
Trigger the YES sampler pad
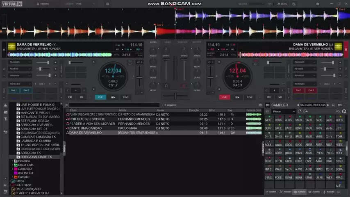(x=320, y=153)
